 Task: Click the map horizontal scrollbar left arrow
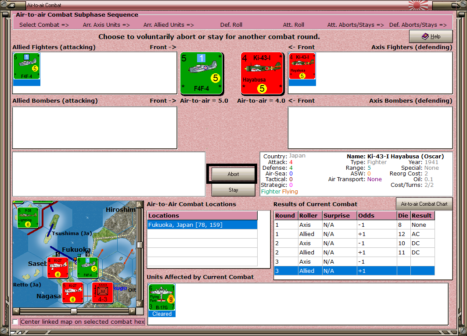pyautogui.click(x=16, y=311)
